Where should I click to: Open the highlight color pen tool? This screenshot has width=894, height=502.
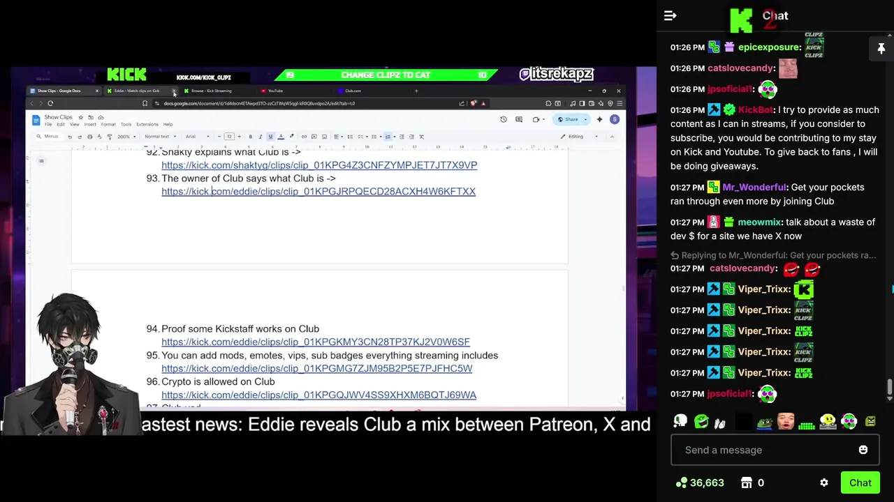[x=291, y=137]
